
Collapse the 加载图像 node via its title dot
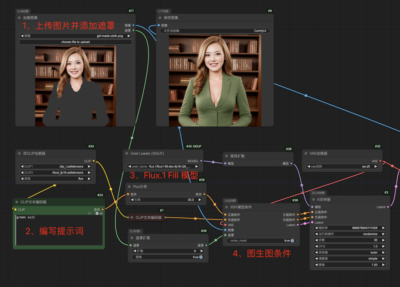click(x=19, y=18)
